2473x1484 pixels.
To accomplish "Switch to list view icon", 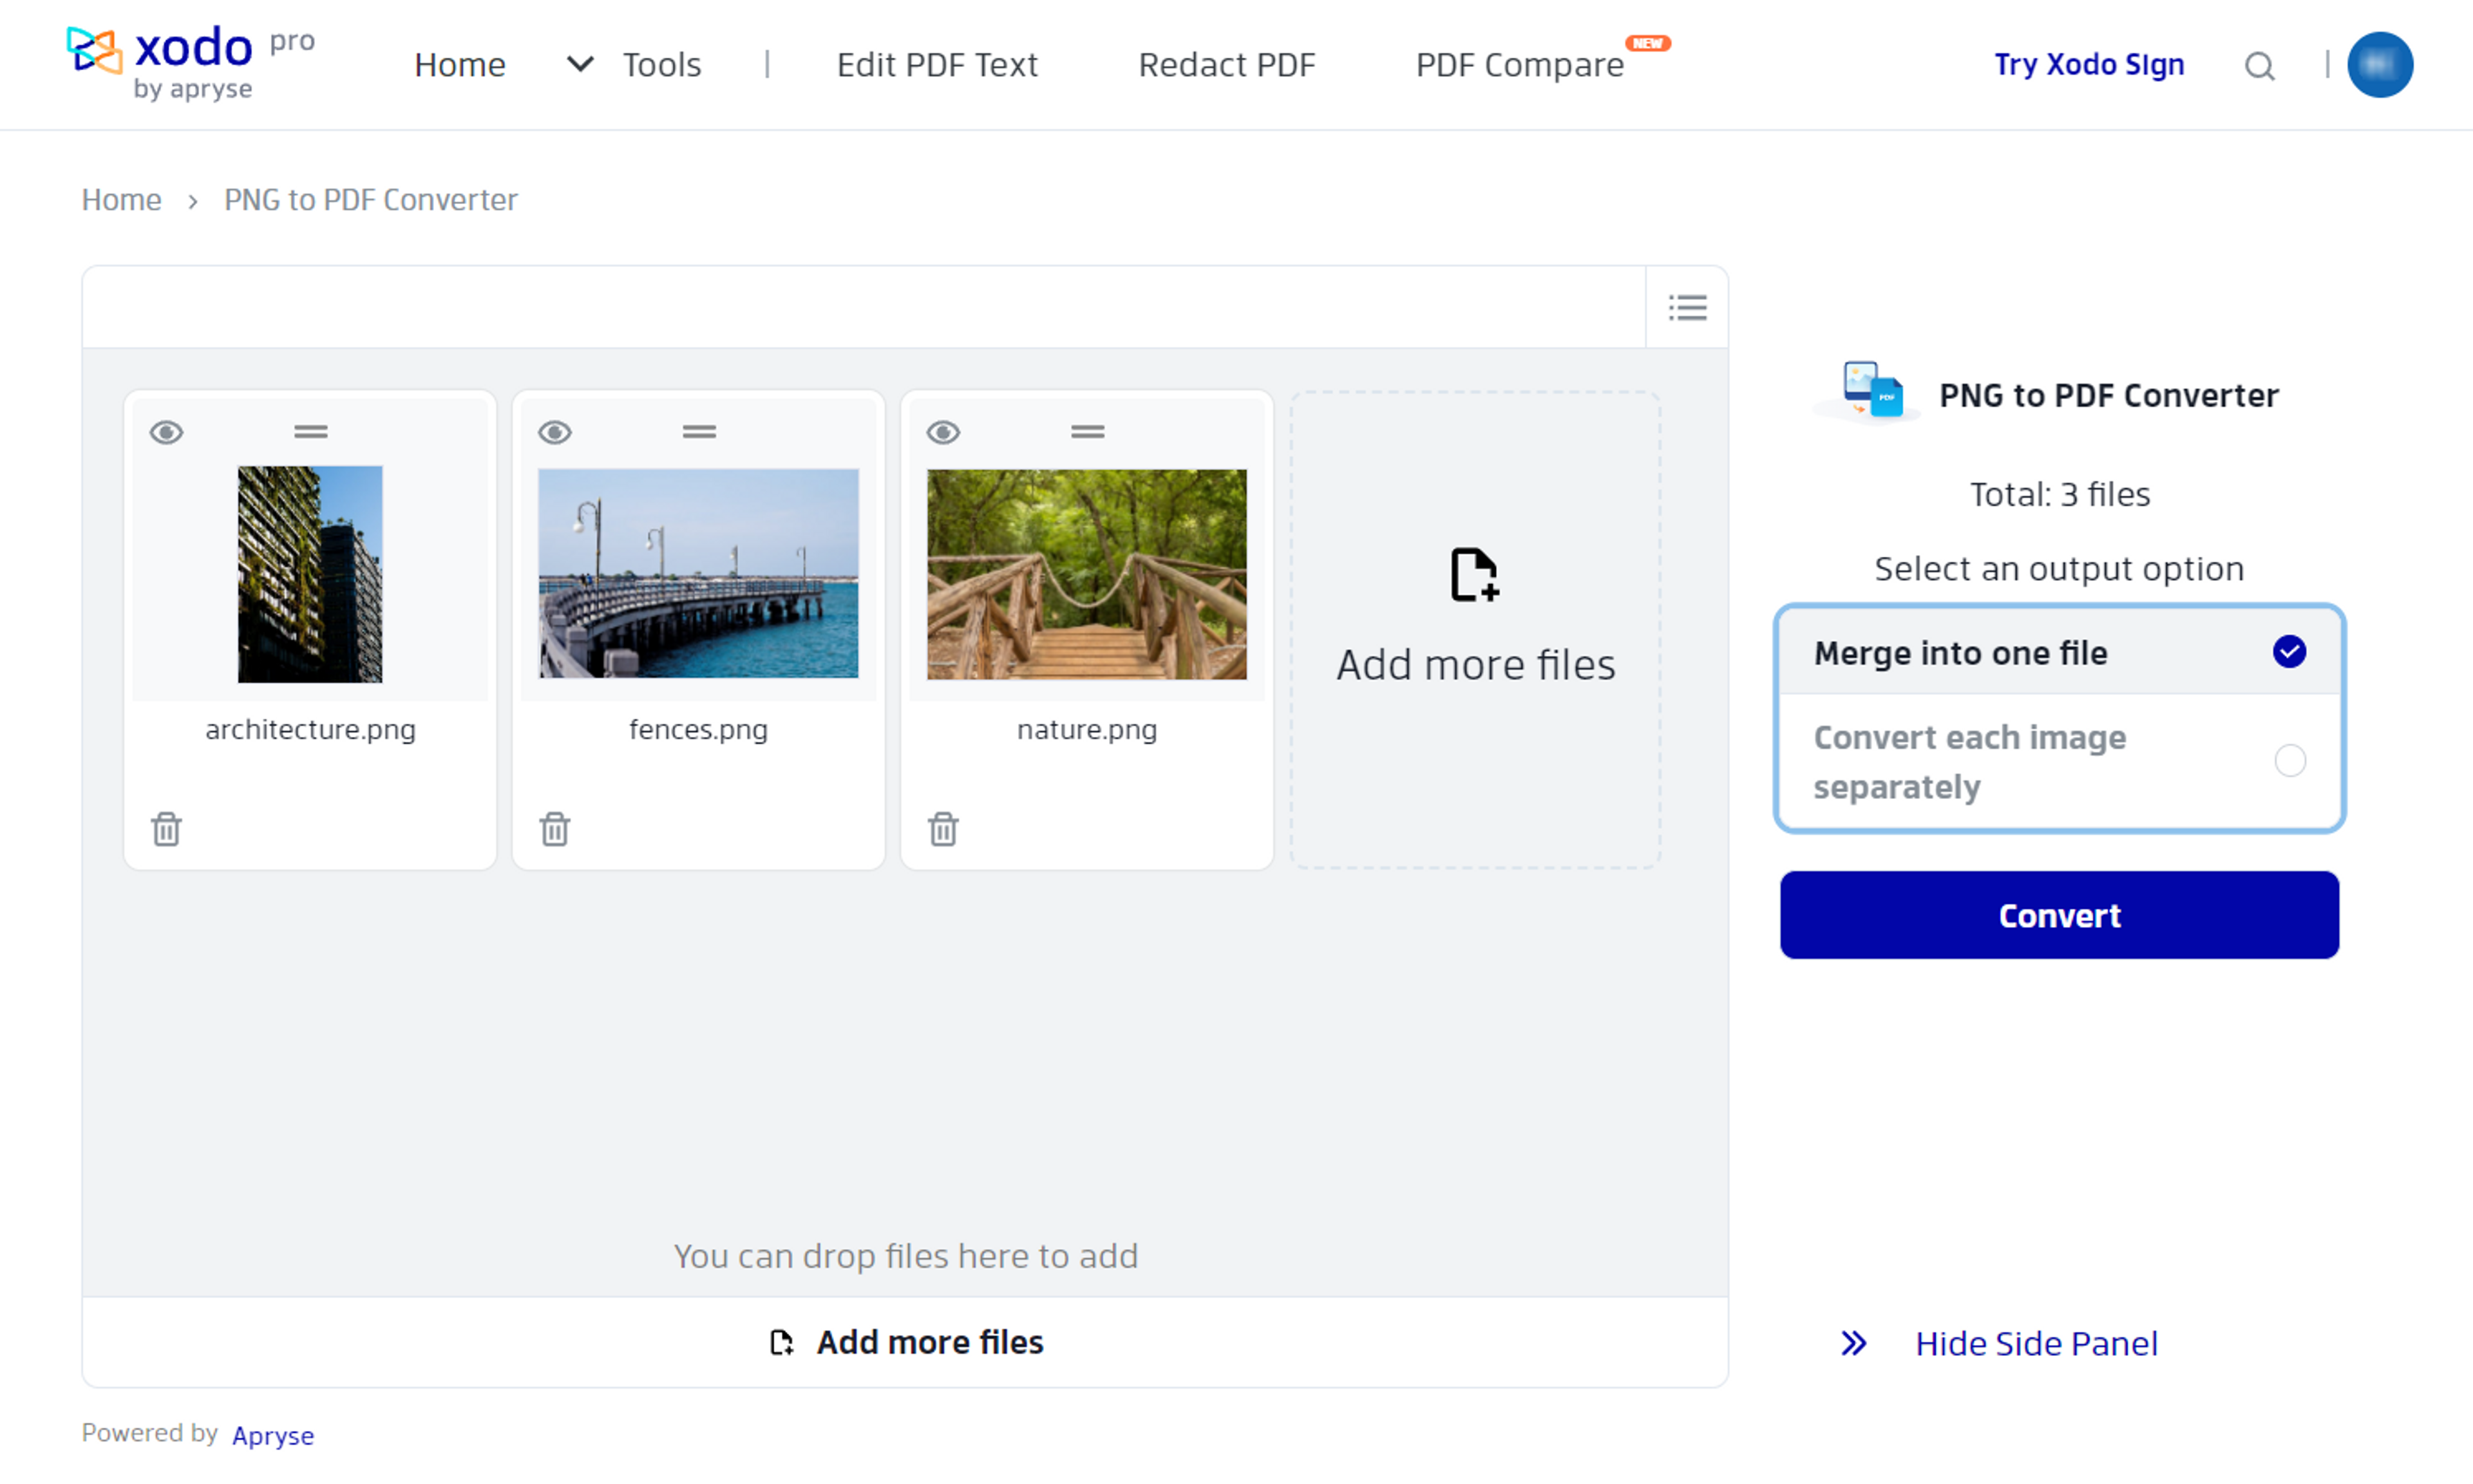I will click(x=1687, y=307).
